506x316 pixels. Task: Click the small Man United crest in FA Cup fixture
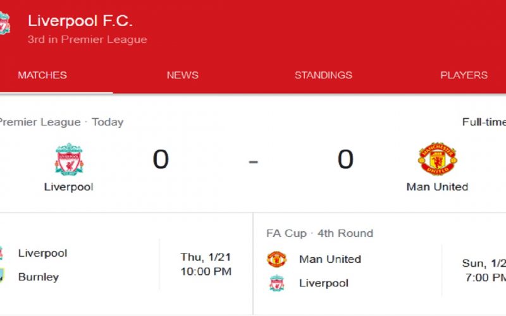(x=276, y=259)
